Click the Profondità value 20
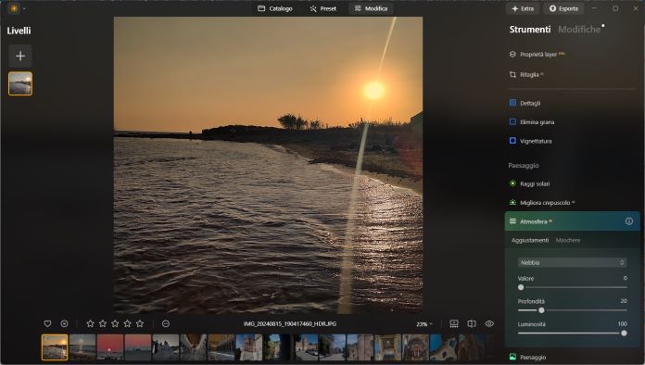645x365 pixels. 624,301
